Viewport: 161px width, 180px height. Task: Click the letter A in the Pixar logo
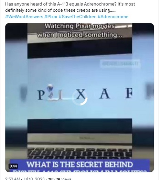point(105,94)
